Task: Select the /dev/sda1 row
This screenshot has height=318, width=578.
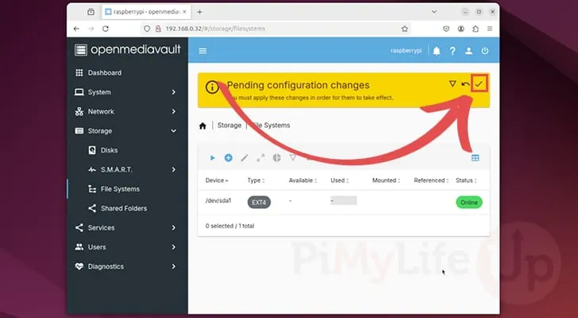Action: coord(344,202)
